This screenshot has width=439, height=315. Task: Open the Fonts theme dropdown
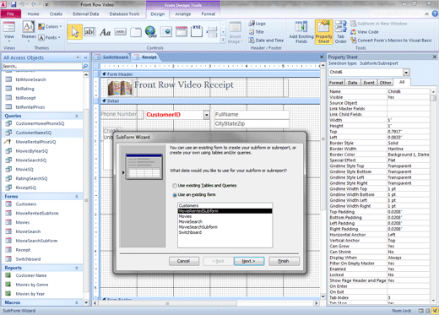[x=49, y=37]
